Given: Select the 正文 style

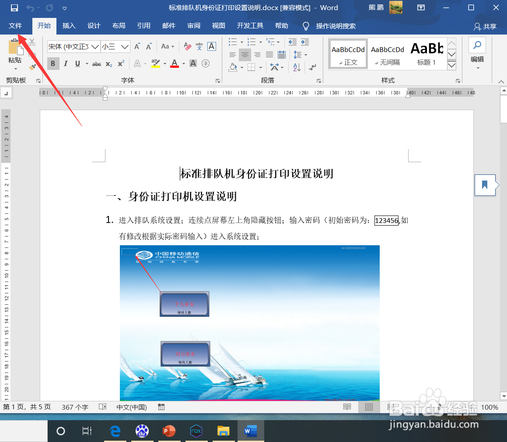Looking at the screenshot, I should pos(348,54).
